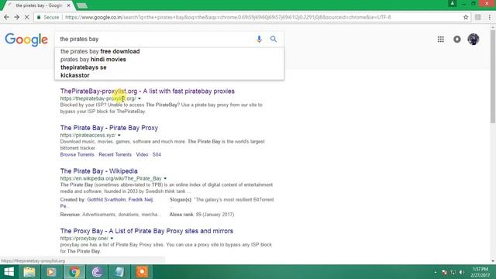Open the Google account avatar
Image resolution: width=496 pixels, height=279 pixels.
click(474, 40)
